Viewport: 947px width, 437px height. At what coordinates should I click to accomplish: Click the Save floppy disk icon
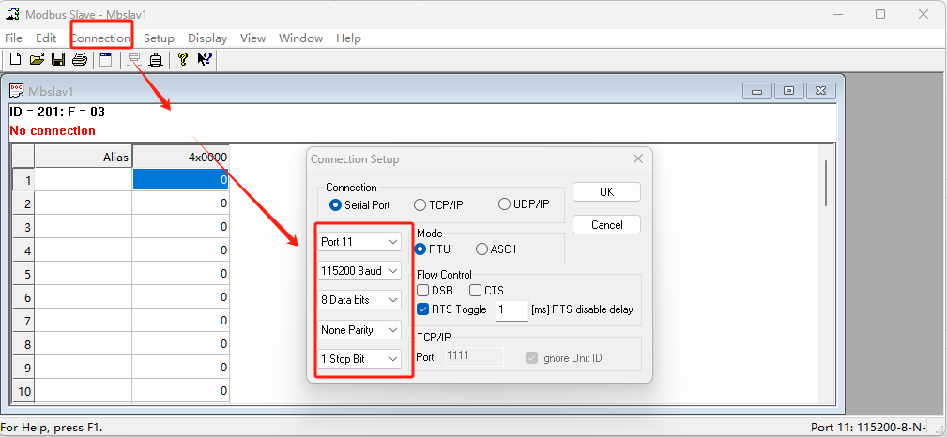point(58,60)
